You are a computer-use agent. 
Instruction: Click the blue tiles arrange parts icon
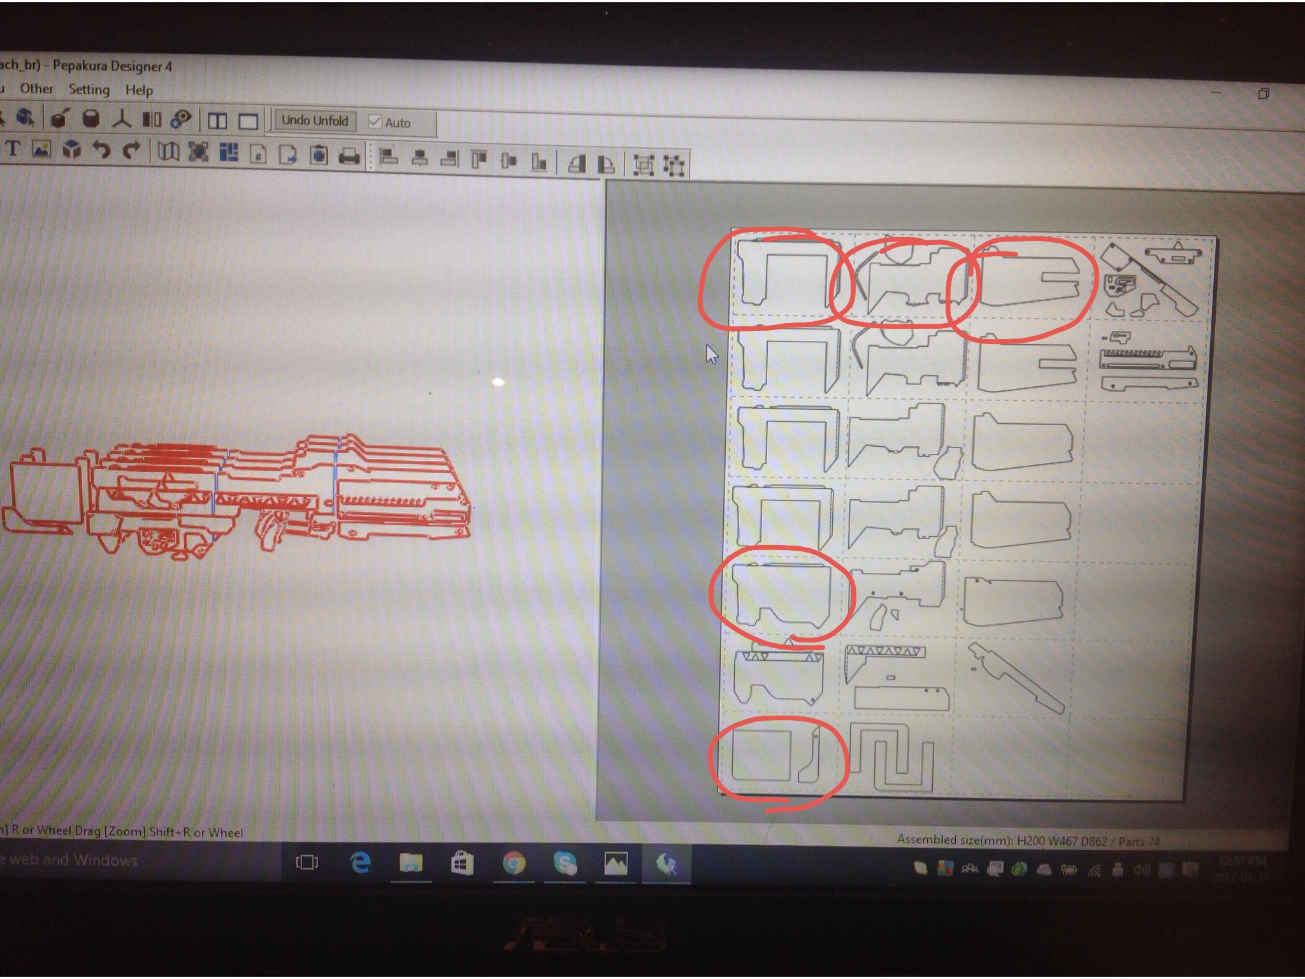tap(228, 154)
